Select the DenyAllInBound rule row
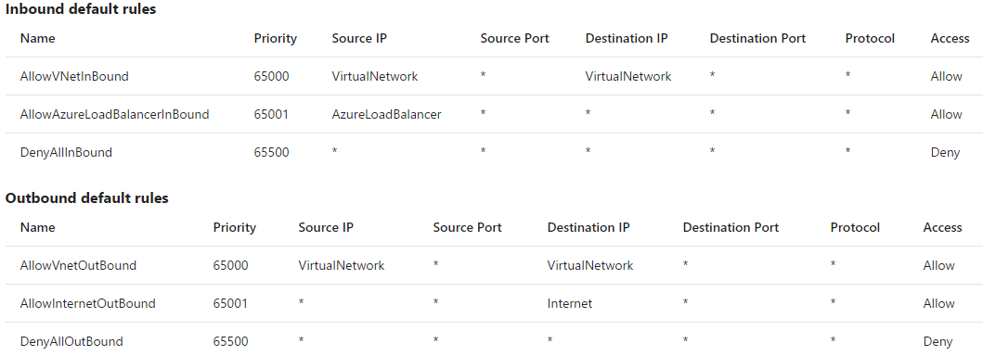Image resolution: width=983 pixels, height=356 pixels. click(492, 152)
